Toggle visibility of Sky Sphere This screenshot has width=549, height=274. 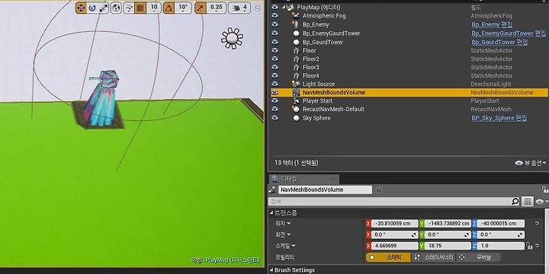coord(274,118)
